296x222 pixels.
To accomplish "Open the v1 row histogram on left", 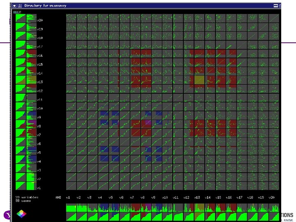I will click(x=31, y=186).
